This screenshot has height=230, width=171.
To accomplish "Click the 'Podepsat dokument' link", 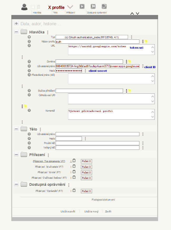I will click(x=103, y=200).
